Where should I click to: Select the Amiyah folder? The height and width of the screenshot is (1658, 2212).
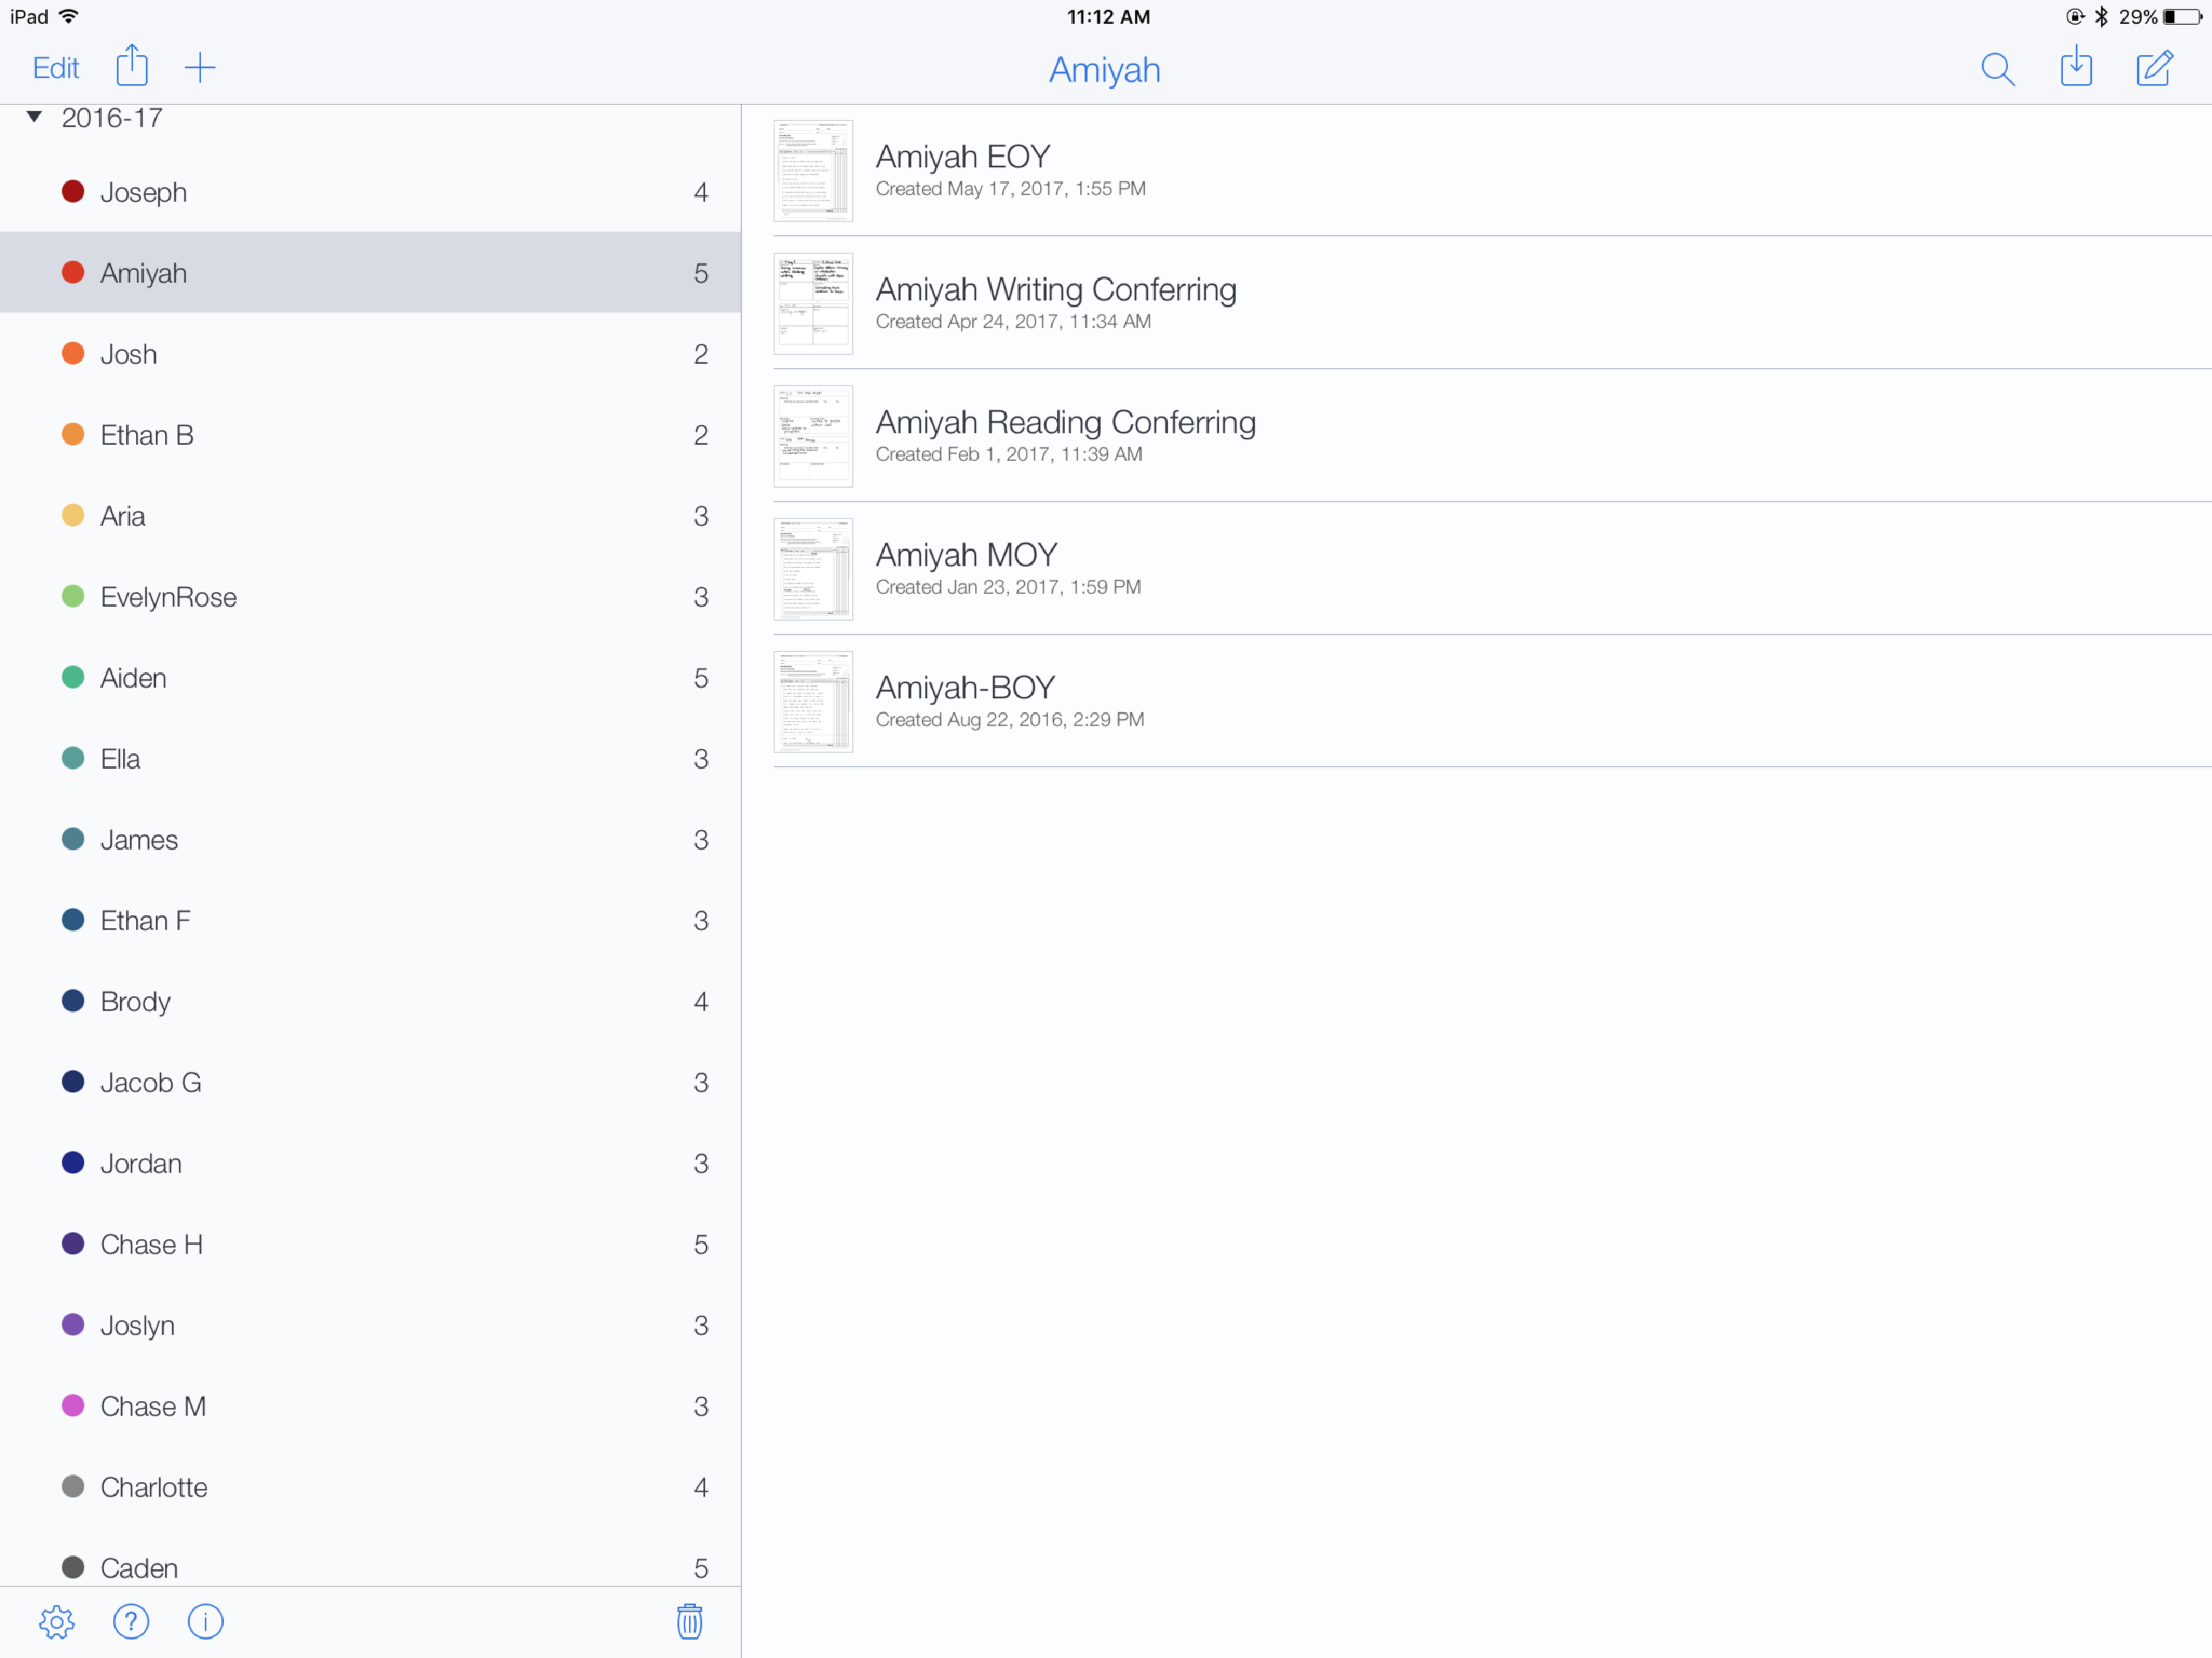(370, 273)
